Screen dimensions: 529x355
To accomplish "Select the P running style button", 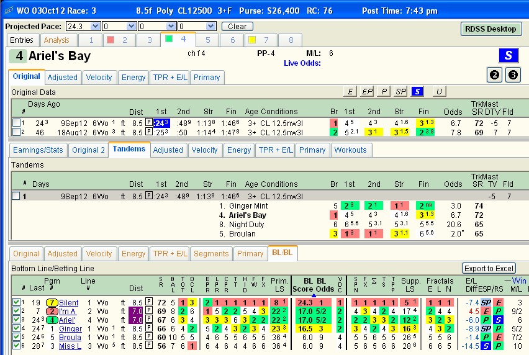I will (384, 91).
